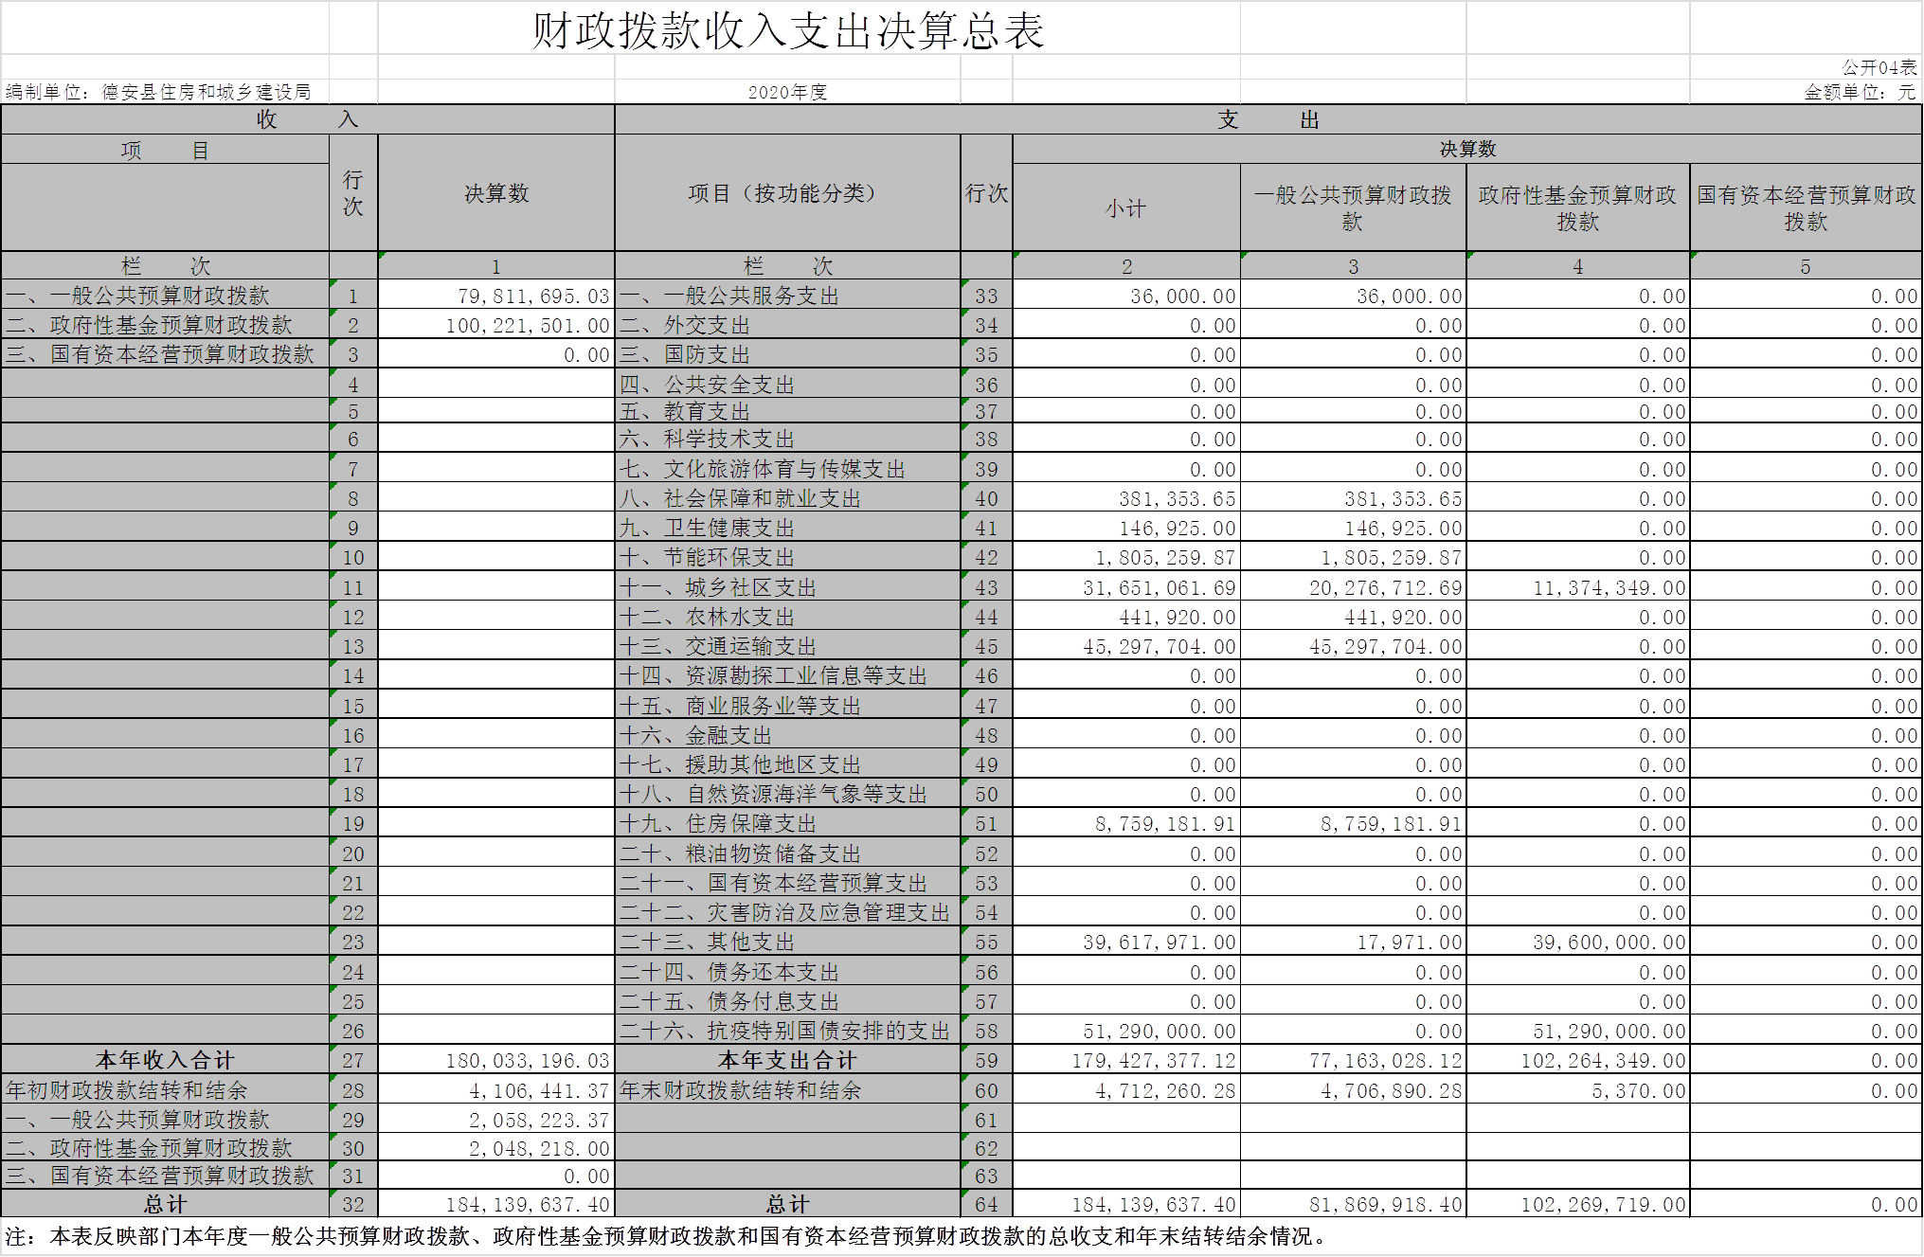Click the 2020年度 cell
The height and width of the screenshot is (1257, 1924).
[x=786, y=92]
